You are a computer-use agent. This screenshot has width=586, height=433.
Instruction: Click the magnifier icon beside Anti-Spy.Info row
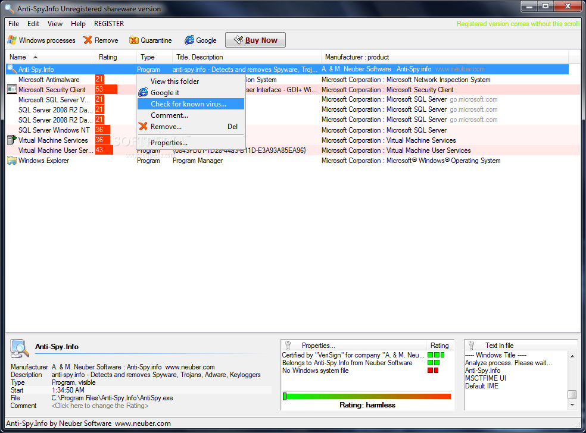(x=12, y=69)
